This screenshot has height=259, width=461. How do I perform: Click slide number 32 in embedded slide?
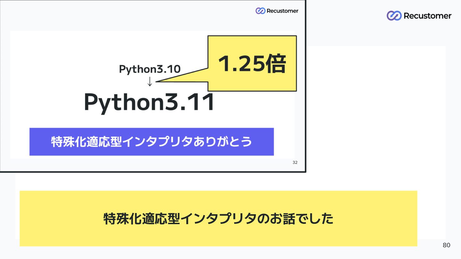pos(295,162)
